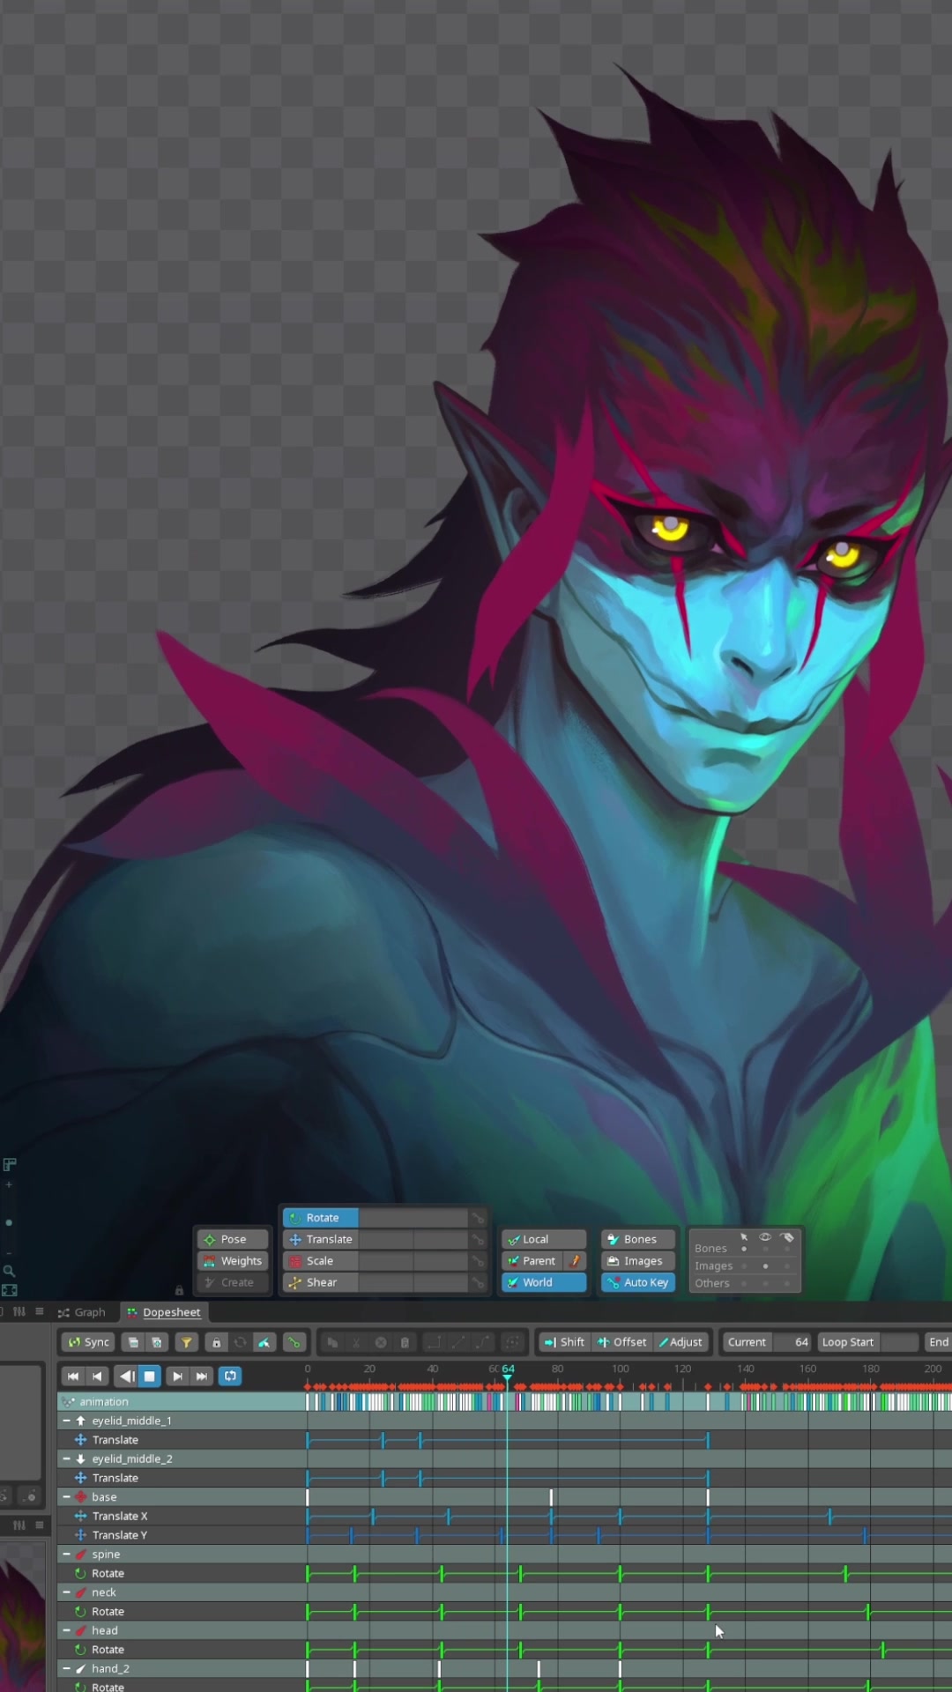Collapse the spine bone row
The width and height of the screenshot is (952, 1692).
point(66,1554)
